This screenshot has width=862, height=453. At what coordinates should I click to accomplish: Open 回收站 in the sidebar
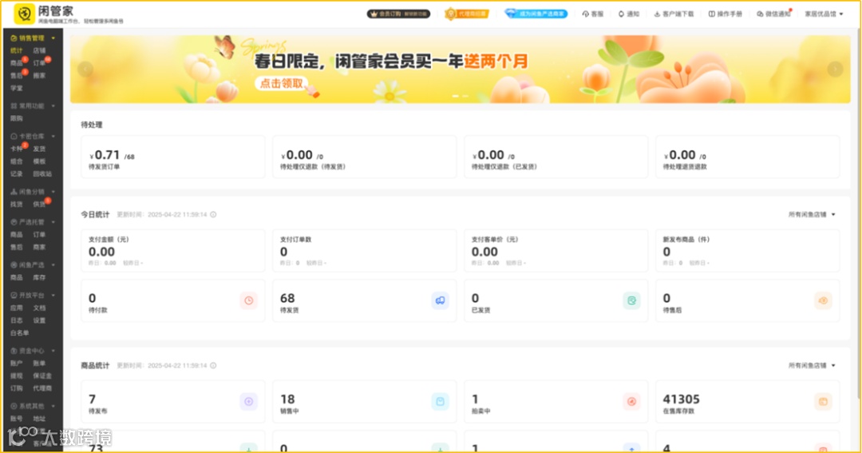tap(42, 174)
